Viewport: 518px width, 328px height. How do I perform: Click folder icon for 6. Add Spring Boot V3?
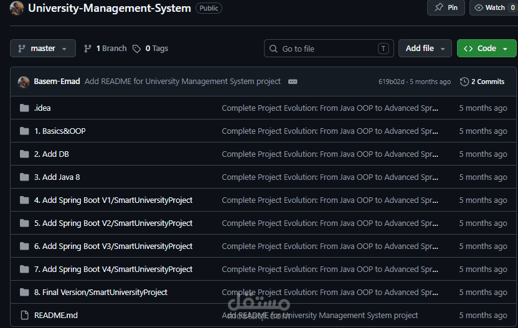(24, 246)
